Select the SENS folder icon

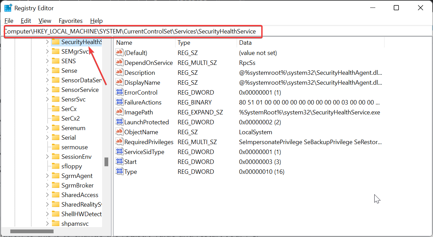click(56, 61)
